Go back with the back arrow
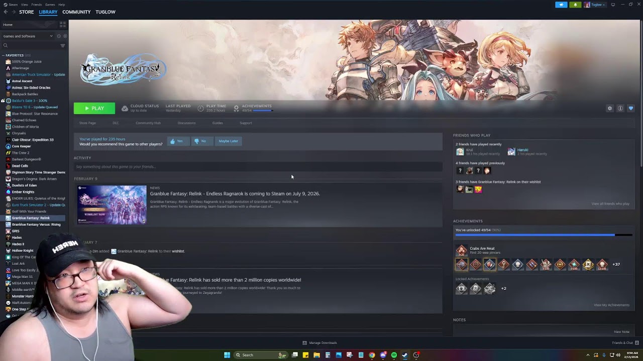Screen dimensions: 643x361 [x=6, y=12]
